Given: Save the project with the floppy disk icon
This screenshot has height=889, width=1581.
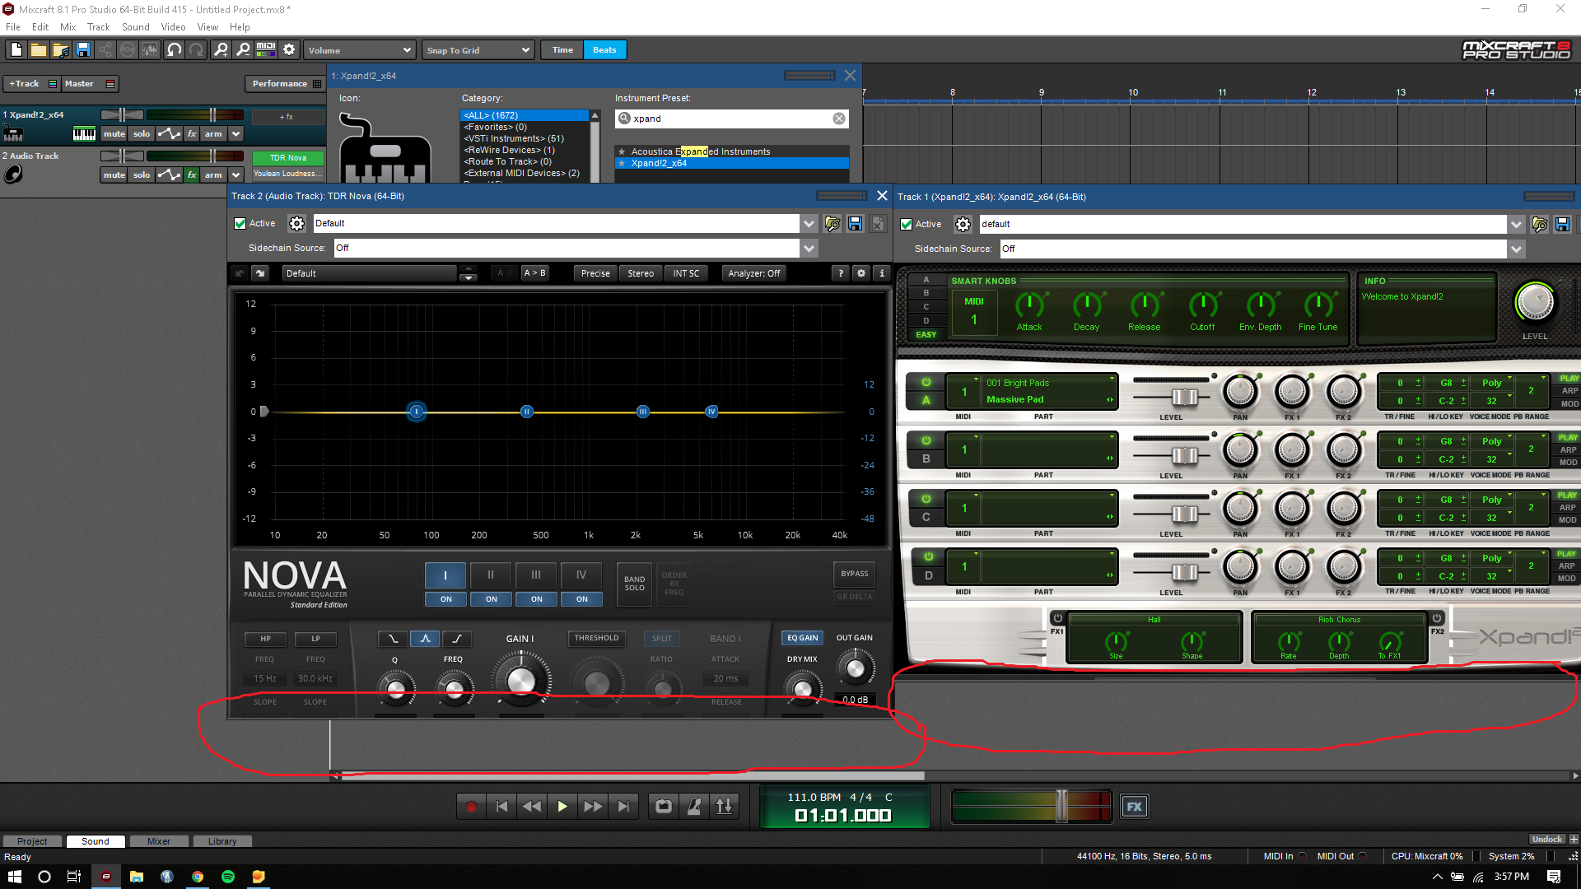Looking at the screenshot, I should pos(82,50).
